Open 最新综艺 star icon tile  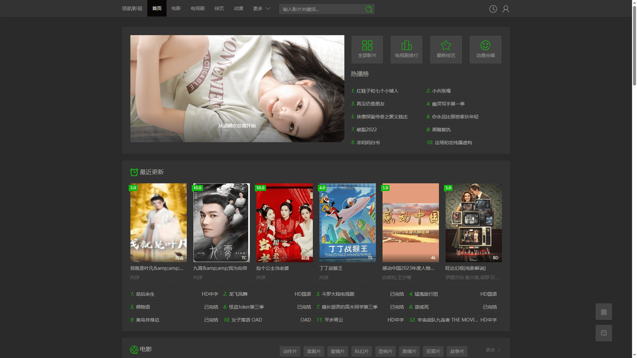[446, 50]
